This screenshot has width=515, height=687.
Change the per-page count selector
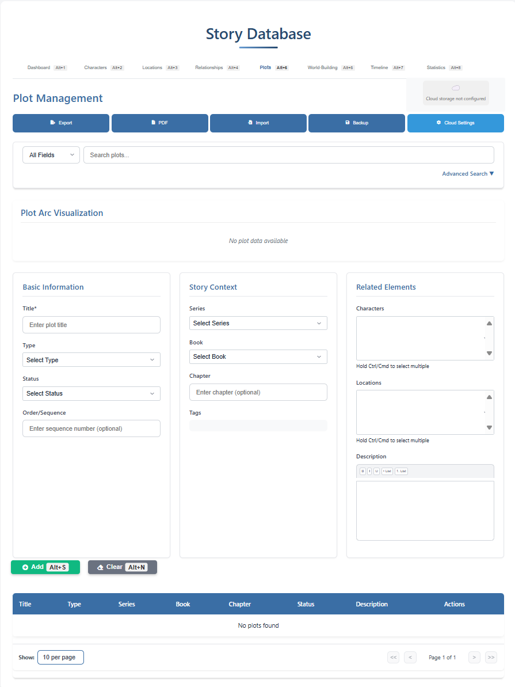60,657
